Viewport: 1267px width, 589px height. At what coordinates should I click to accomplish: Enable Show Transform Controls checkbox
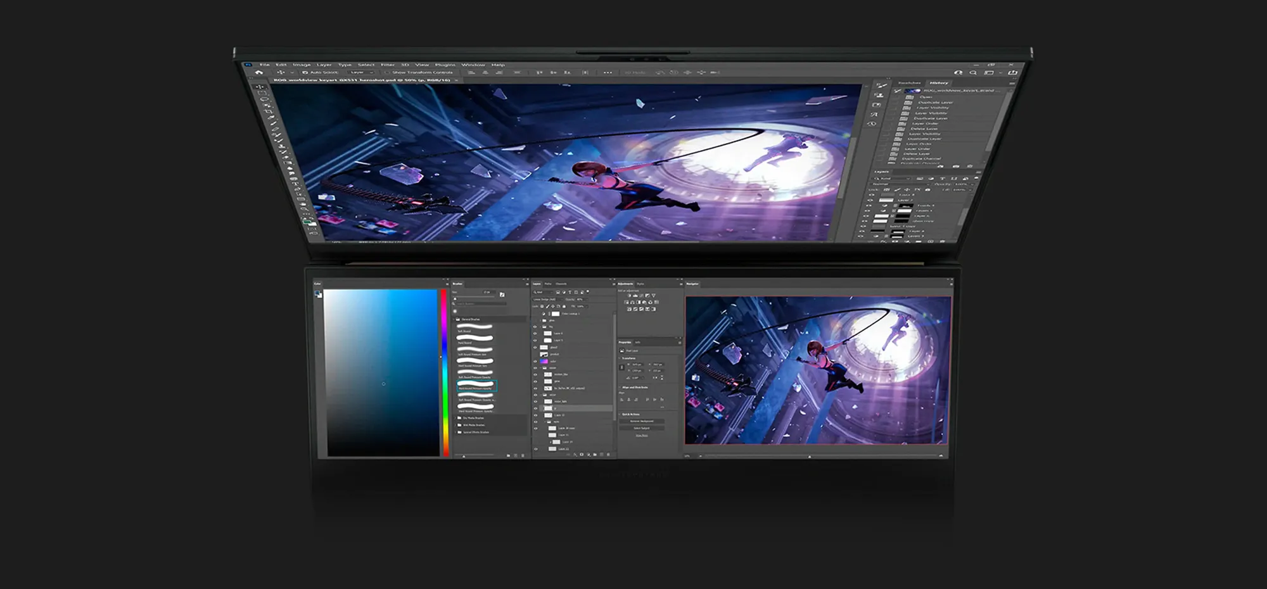pos(387,72)
